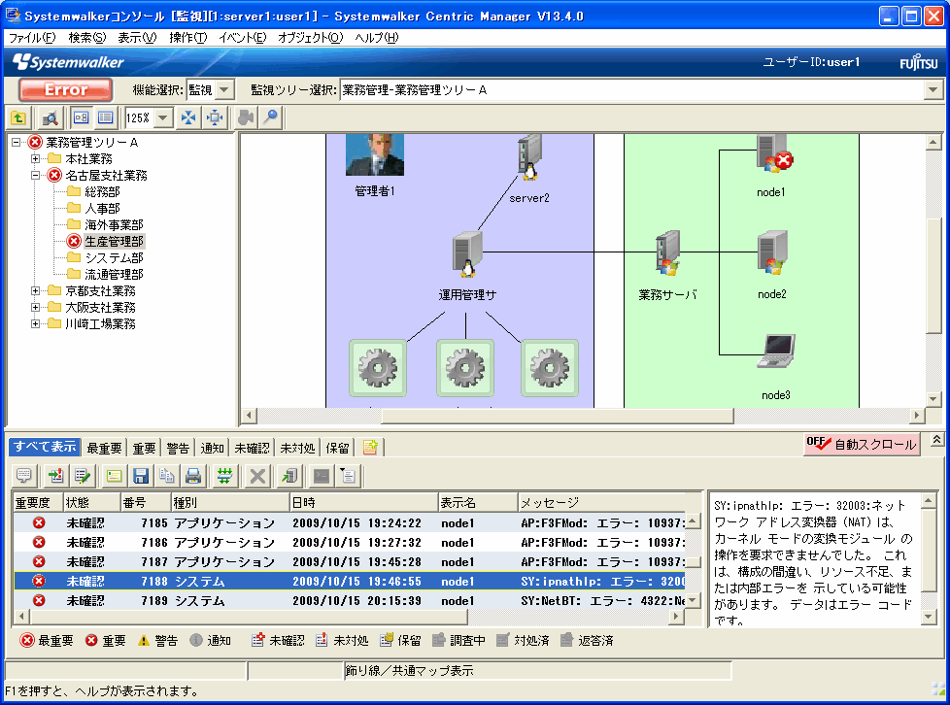This screenshot has width=950, height=705.
Task: Click the yellow note tab icon
Action: 369,448
